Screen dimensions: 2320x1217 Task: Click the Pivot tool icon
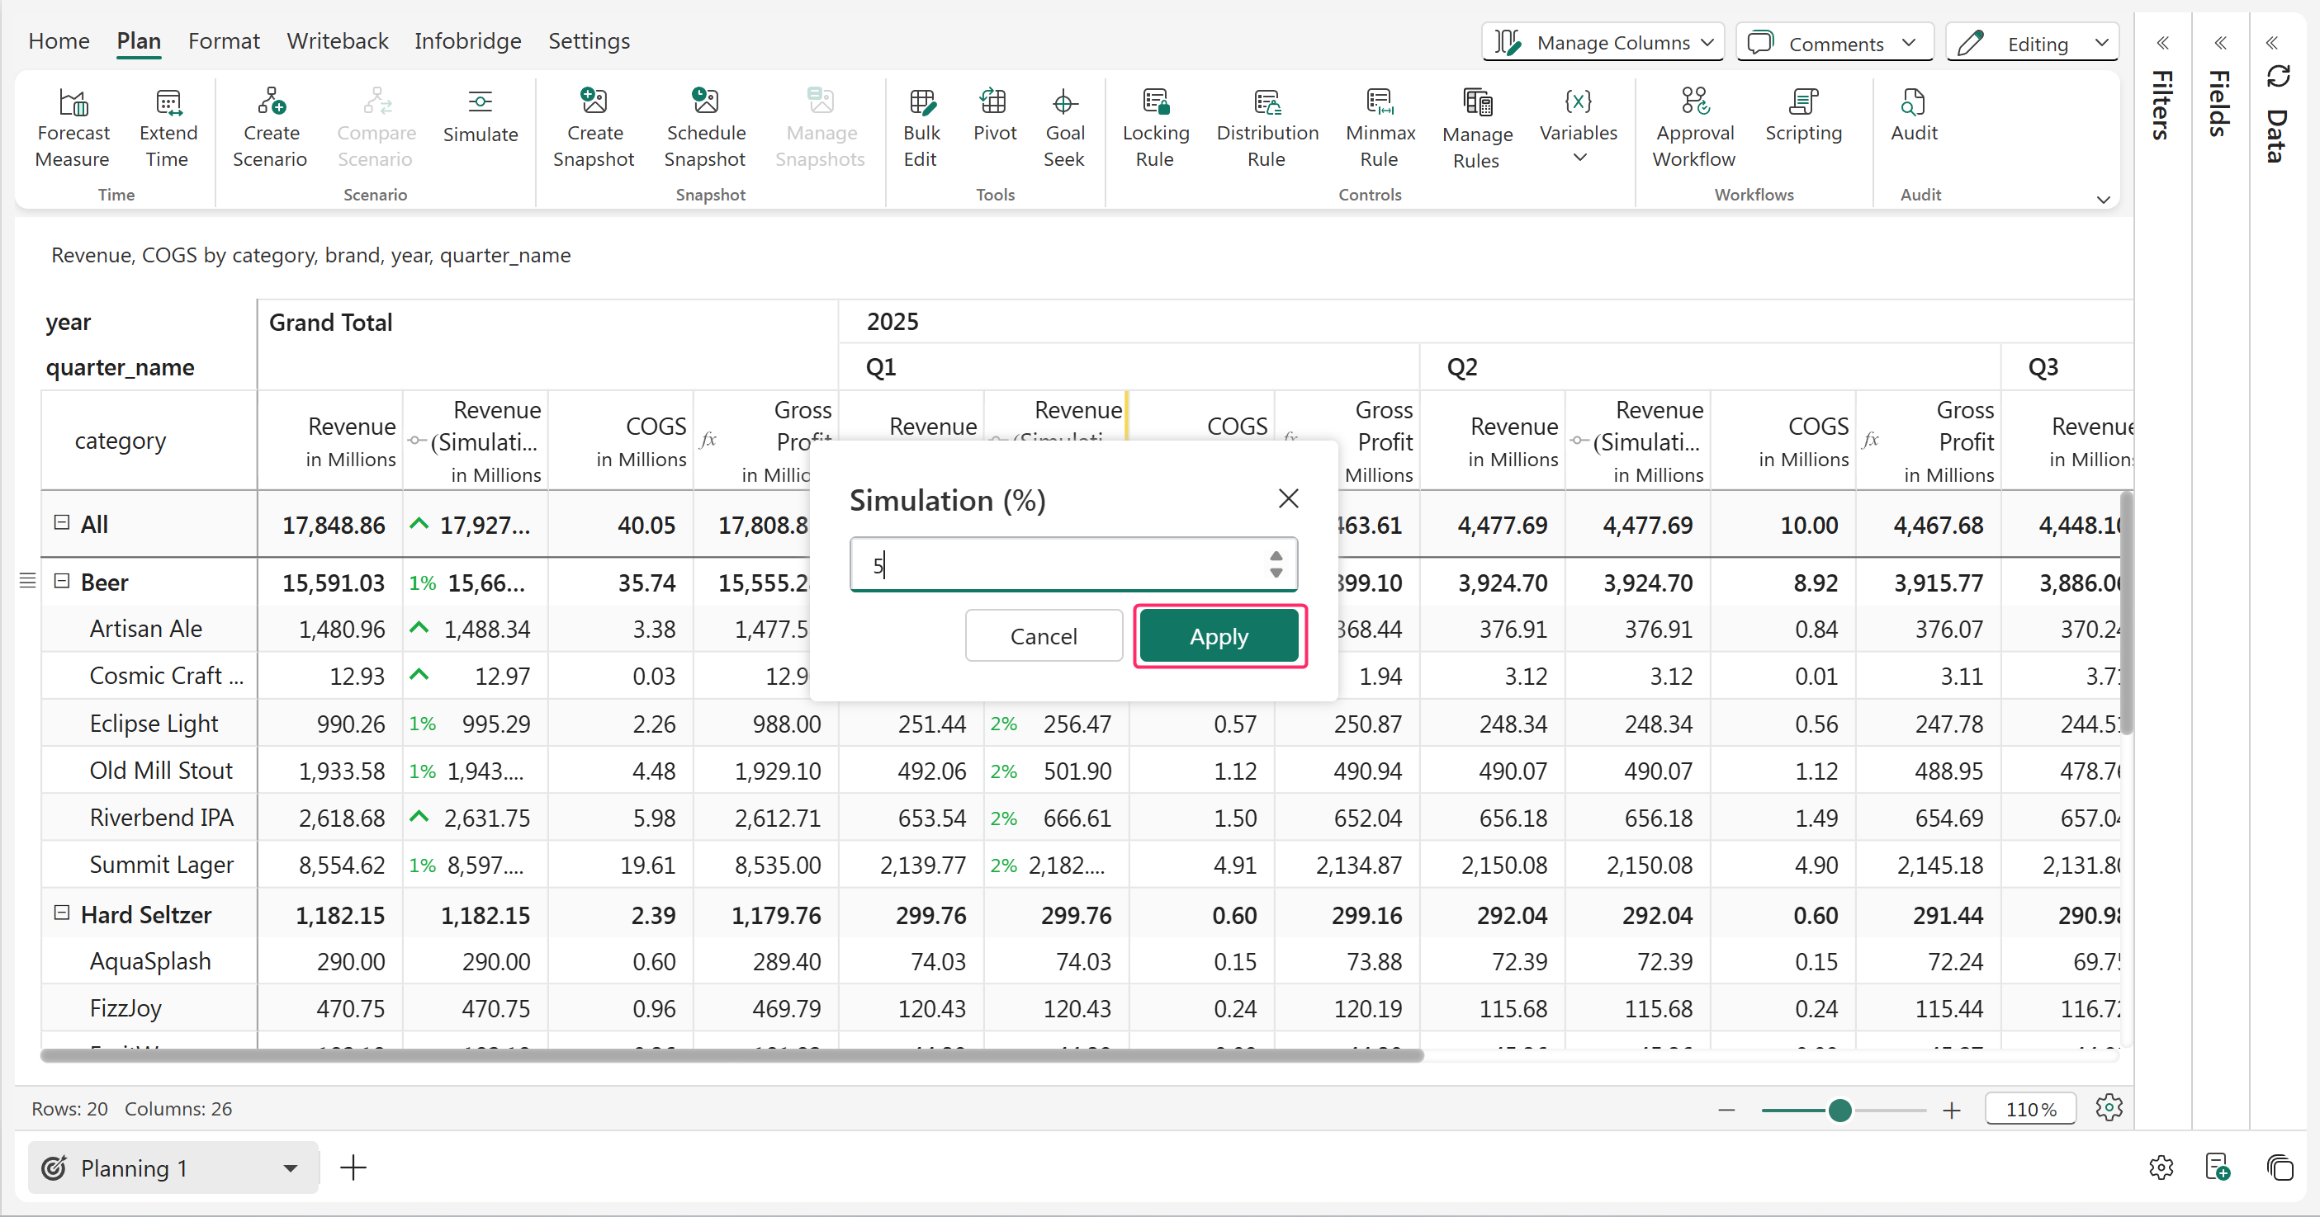point(993,101)
